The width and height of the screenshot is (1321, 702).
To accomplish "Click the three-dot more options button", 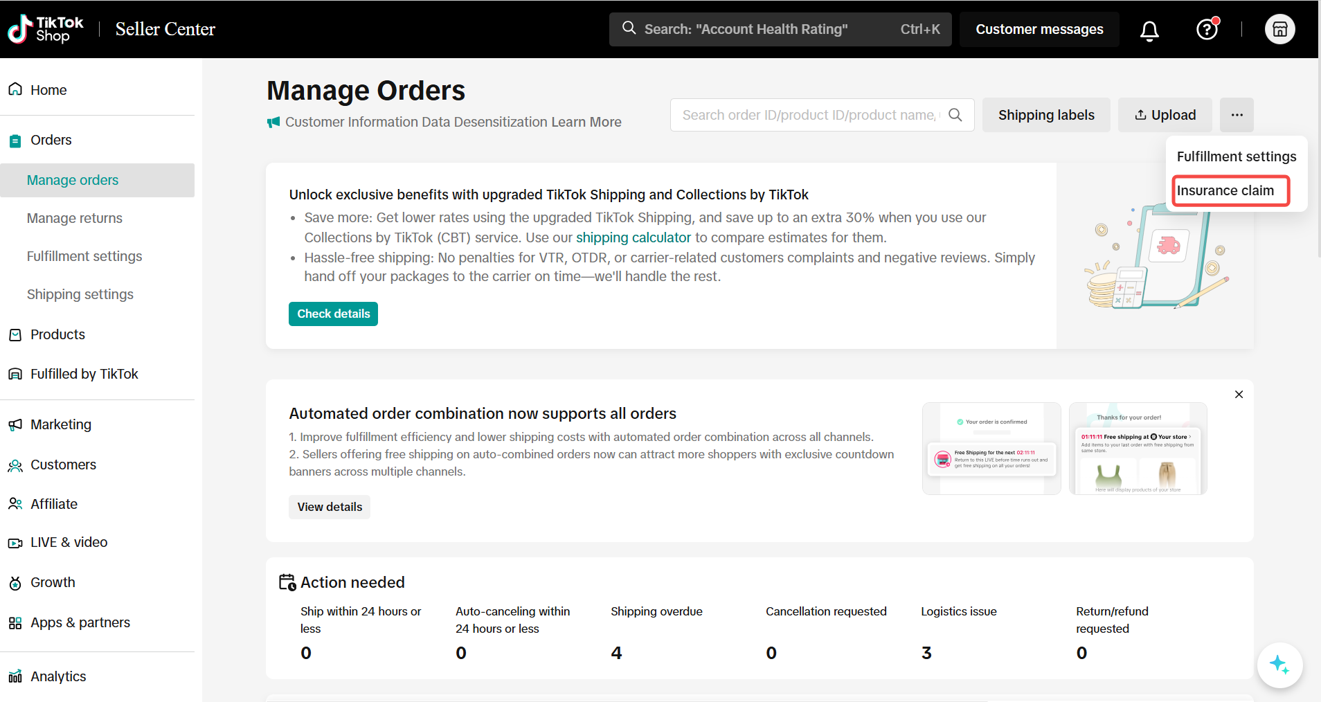I will pos(1237,115).
